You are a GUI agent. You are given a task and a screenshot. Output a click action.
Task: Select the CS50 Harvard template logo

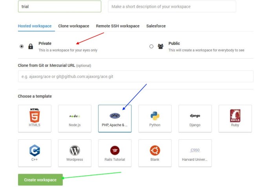click(195, 150)
